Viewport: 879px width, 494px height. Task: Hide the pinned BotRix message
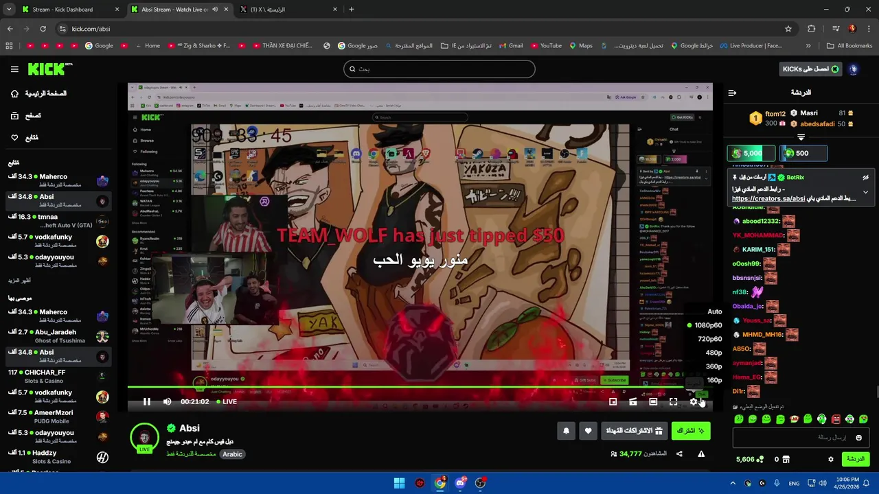click(x=865, y=177)
